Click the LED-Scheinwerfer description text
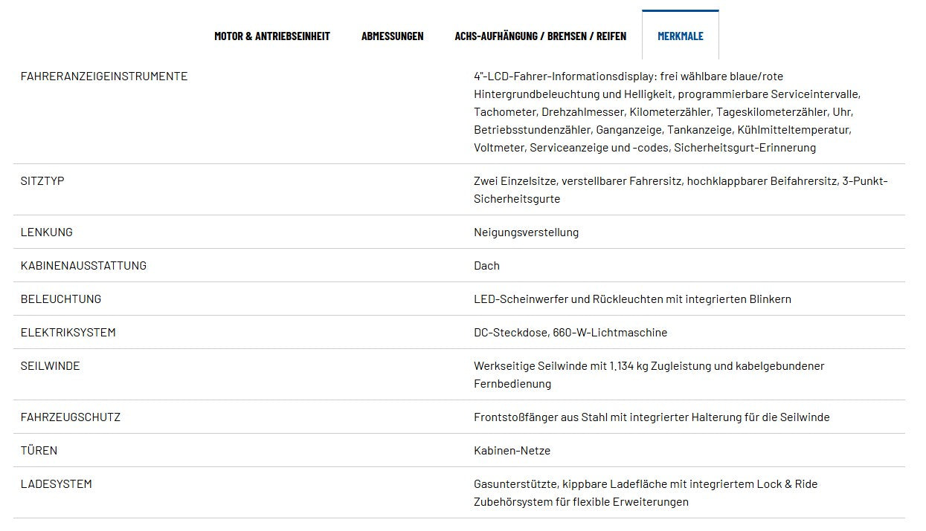 coord(632,299)
